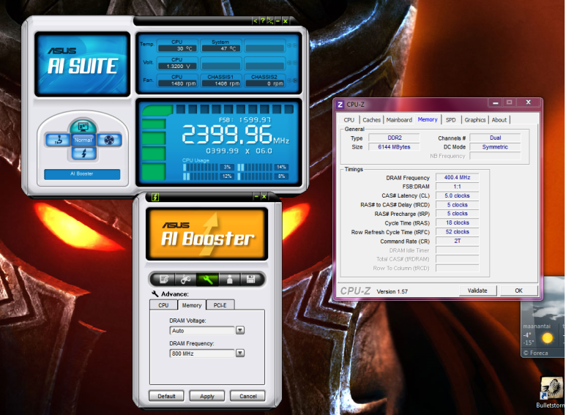Open the Graphics tab in CPU-Z

[475, 120]
